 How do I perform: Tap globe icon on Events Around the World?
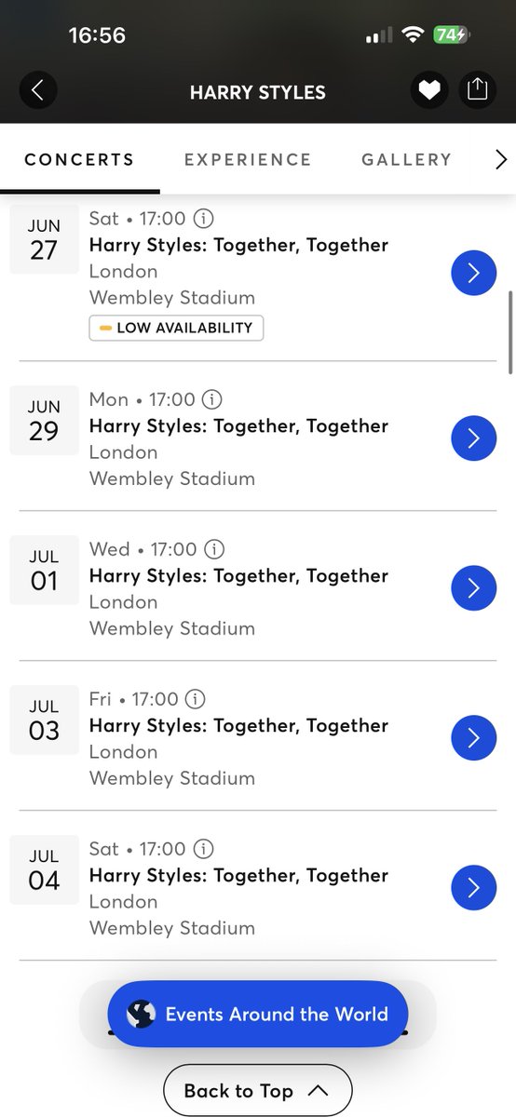point(141,1014)
